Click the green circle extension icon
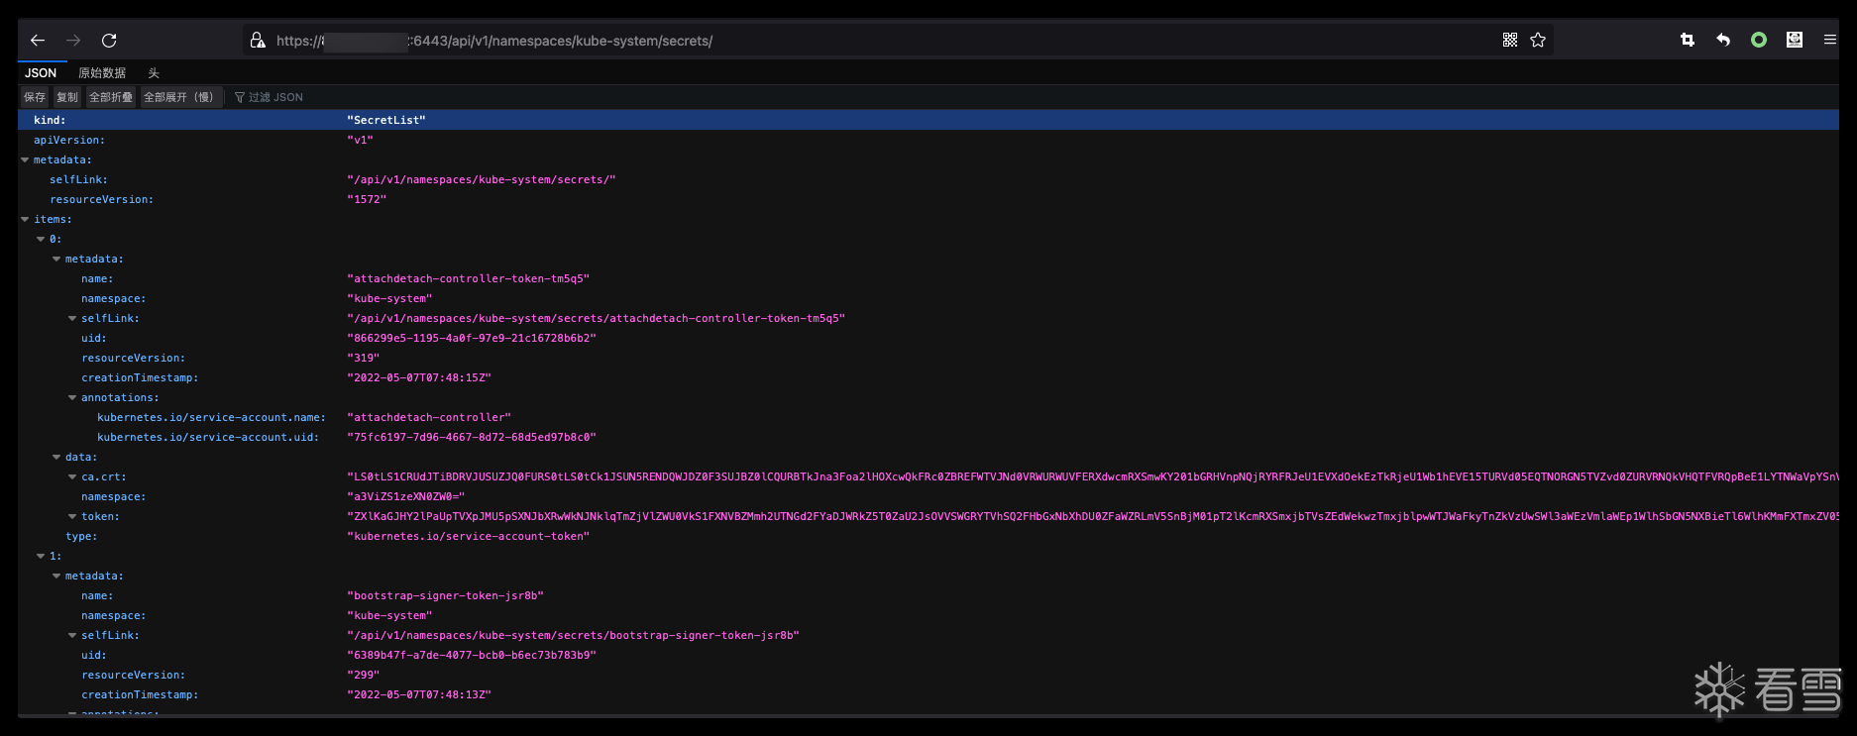1857x736 pixels. [1759, 41]
